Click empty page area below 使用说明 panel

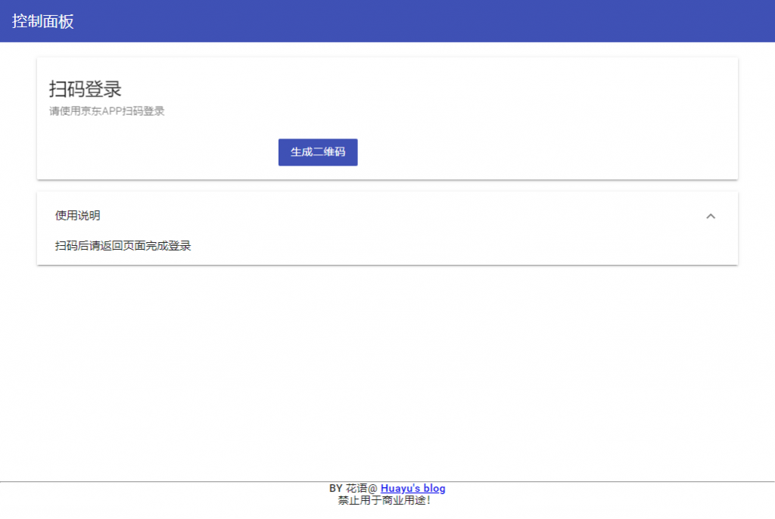387,363
